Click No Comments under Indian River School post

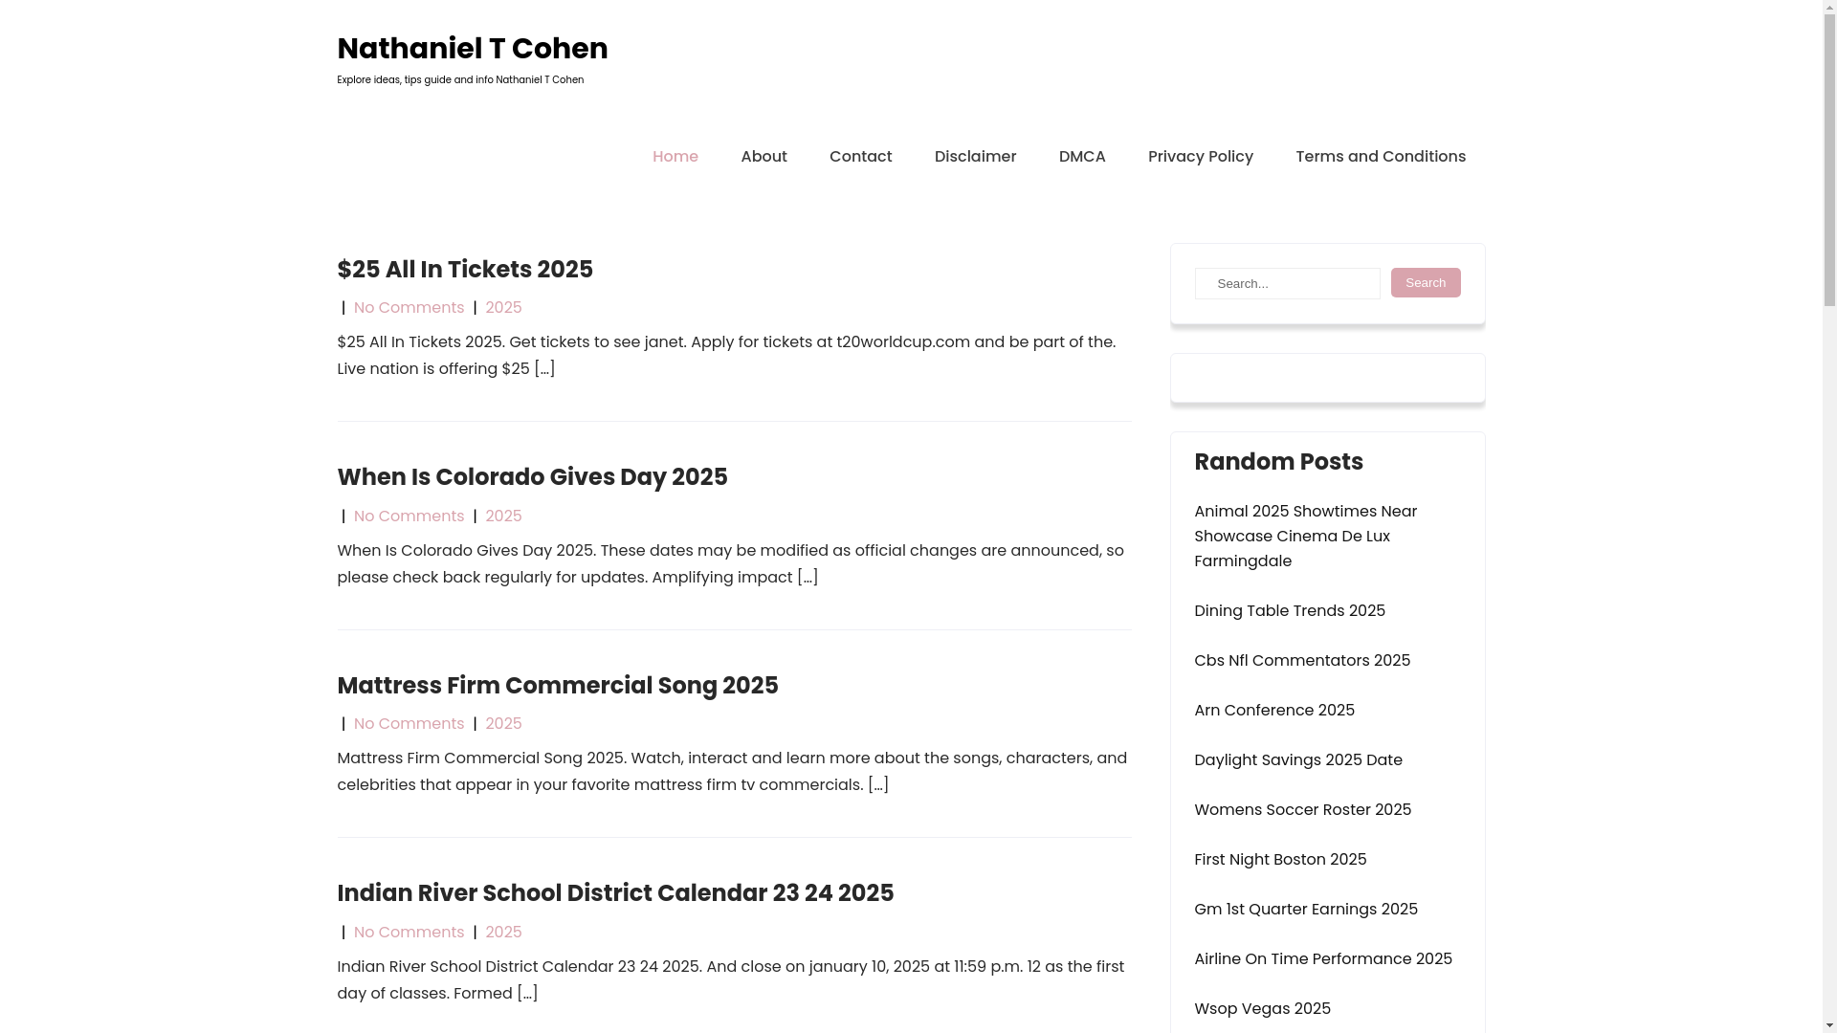click(x=409, y=933)
